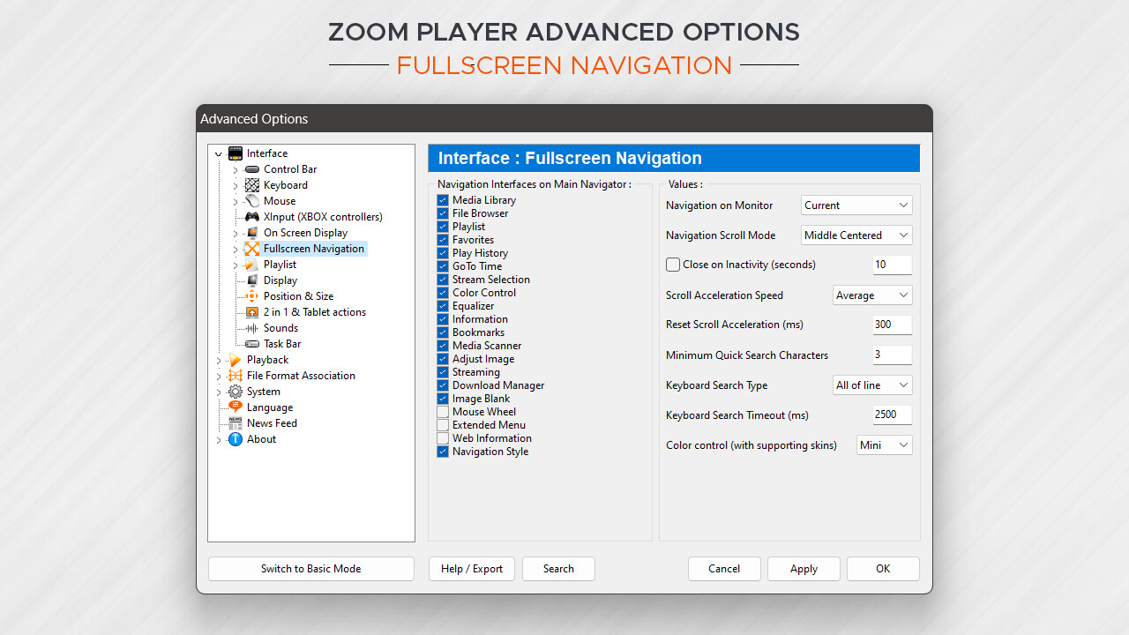Click the Switch to Basic Mode button

point(310,568)
